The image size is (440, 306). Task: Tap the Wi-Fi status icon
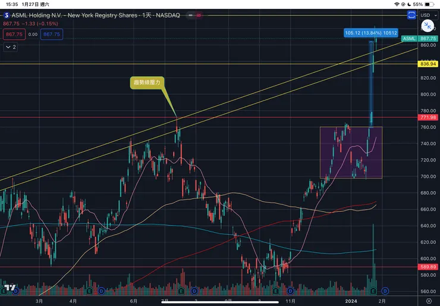pyautogui.click(x=397, y=4)
